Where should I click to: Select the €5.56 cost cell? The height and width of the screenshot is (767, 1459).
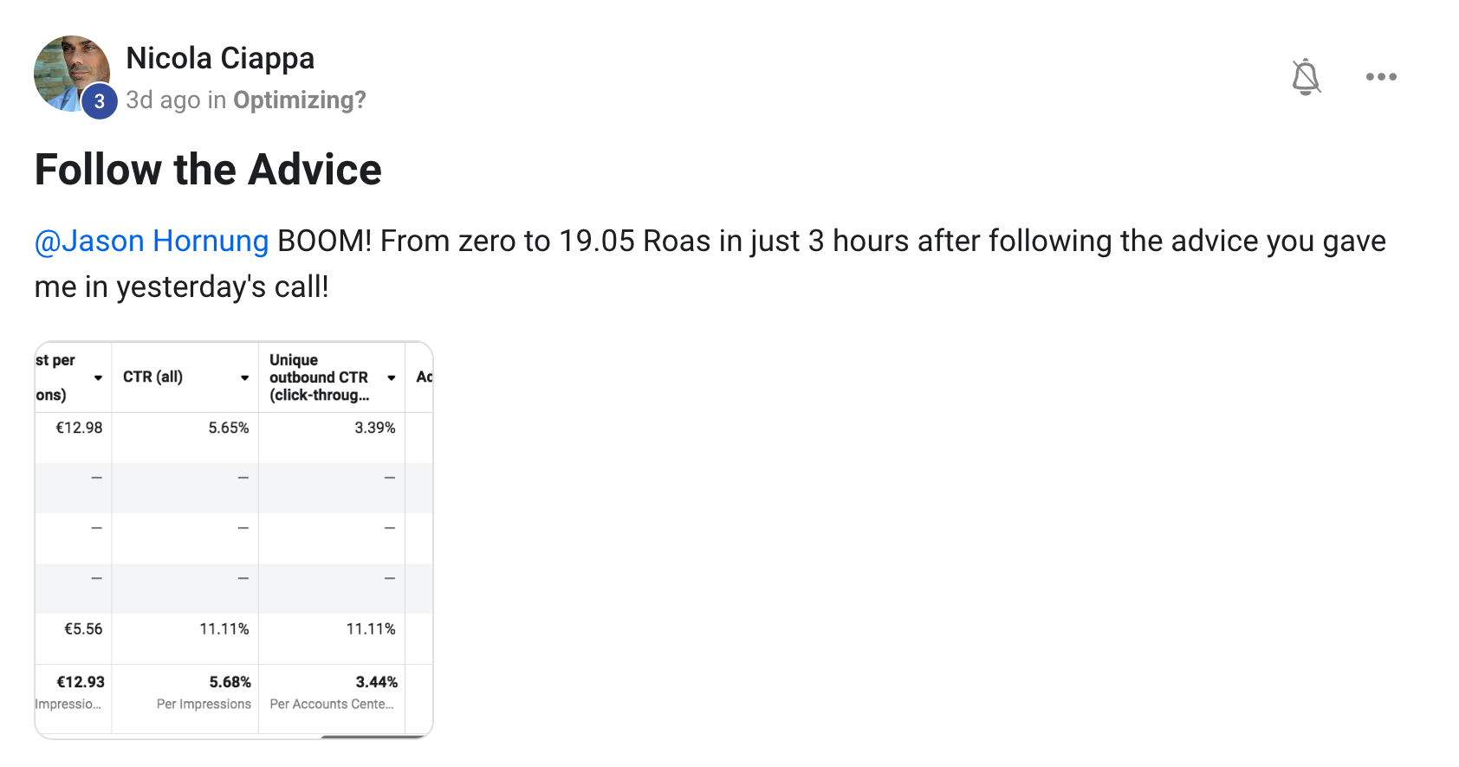click(83, 629)
